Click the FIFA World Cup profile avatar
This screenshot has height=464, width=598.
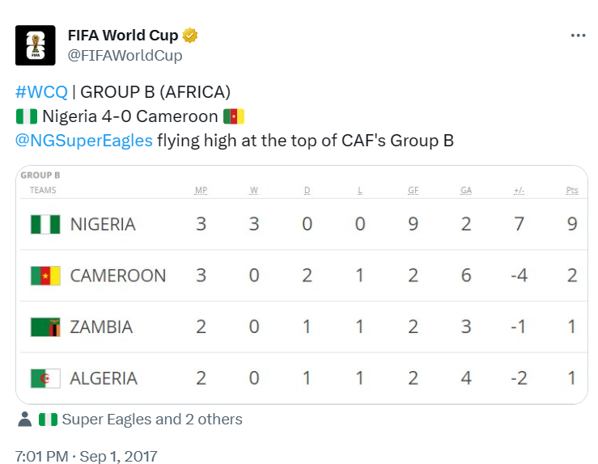(x=36, y=45)
